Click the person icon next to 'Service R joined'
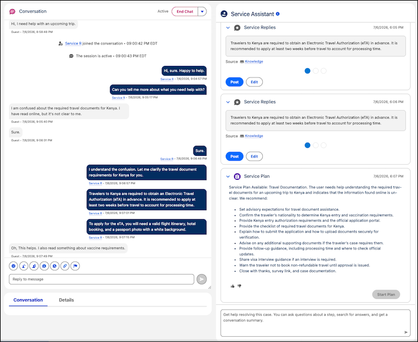This screenshot has height=342, width=418. [61, 43]
